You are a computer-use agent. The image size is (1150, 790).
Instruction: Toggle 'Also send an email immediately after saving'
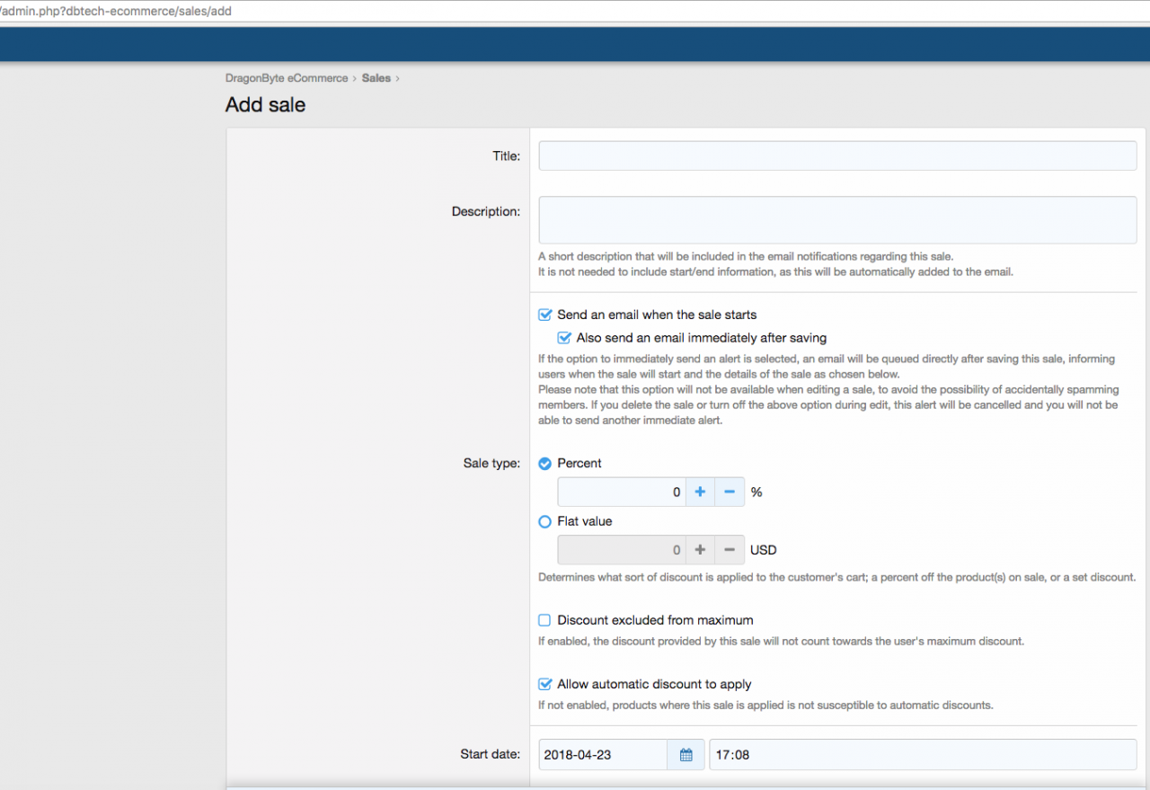pyautogui.click(x=564, y=339)
